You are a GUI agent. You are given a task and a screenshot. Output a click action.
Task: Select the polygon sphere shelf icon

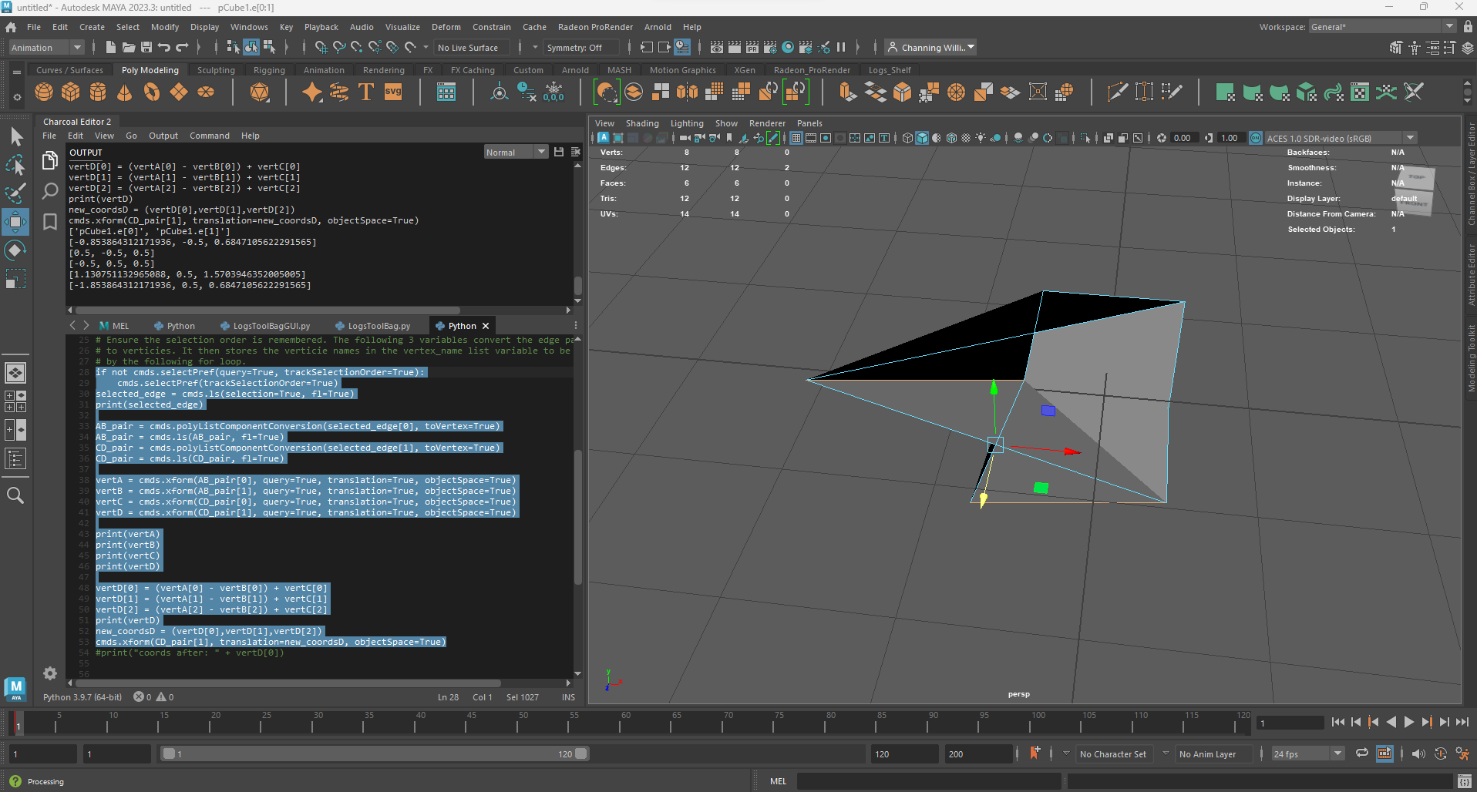click(44, 92)
